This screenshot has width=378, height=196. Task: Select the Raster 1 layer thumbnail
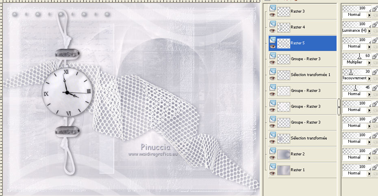[x=284, y=170]
